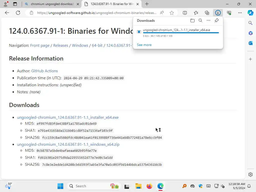Click the address bar URL
This screenshot has height=192, width=256.
(x=97, y=13)
